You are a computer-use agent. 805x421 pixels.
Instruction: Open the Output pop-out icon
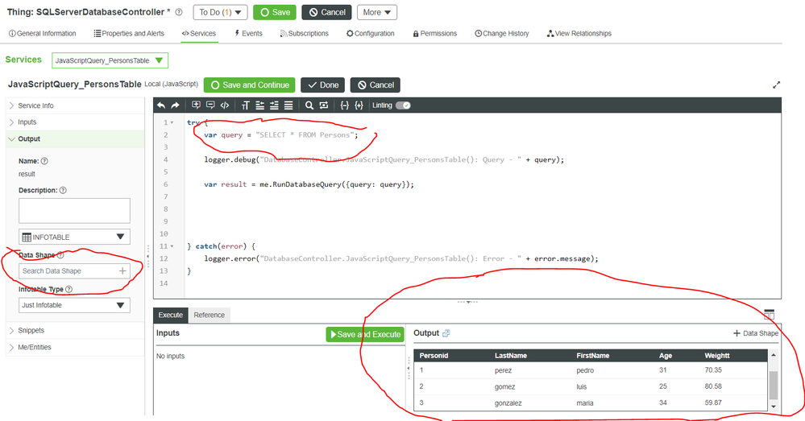tap(446, 333)
